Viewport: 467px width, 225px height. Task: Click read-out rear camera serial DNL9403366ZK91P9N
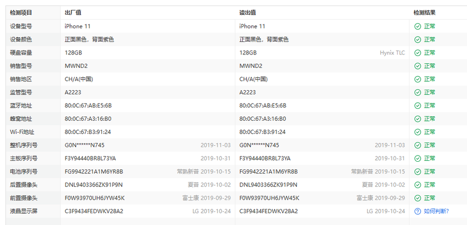pyautogui.click(x=268, y=185)
